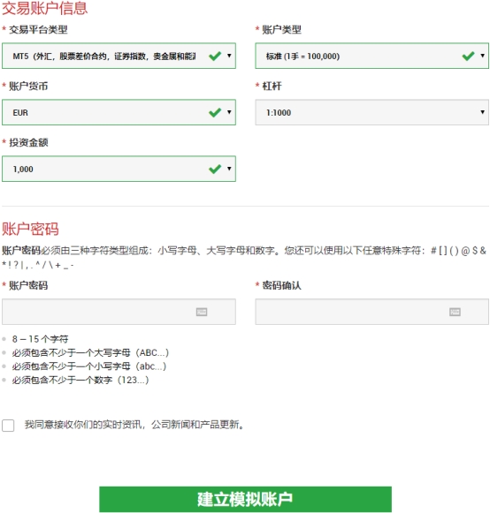Click the 密码确认 confirm password field
This screenshot has height=513, width=490.
click(372, 312)
